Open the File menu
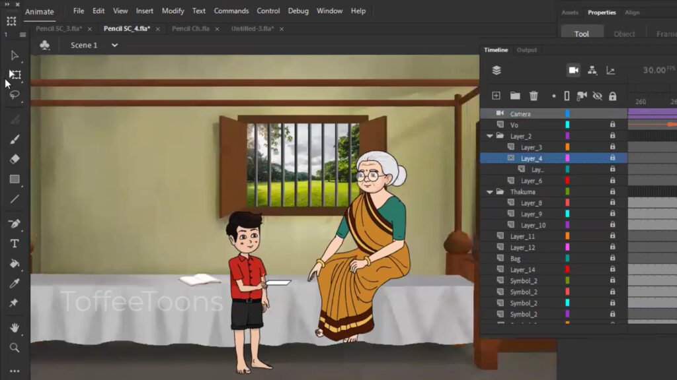Screen dimensions: 677x380 [79, 11]
